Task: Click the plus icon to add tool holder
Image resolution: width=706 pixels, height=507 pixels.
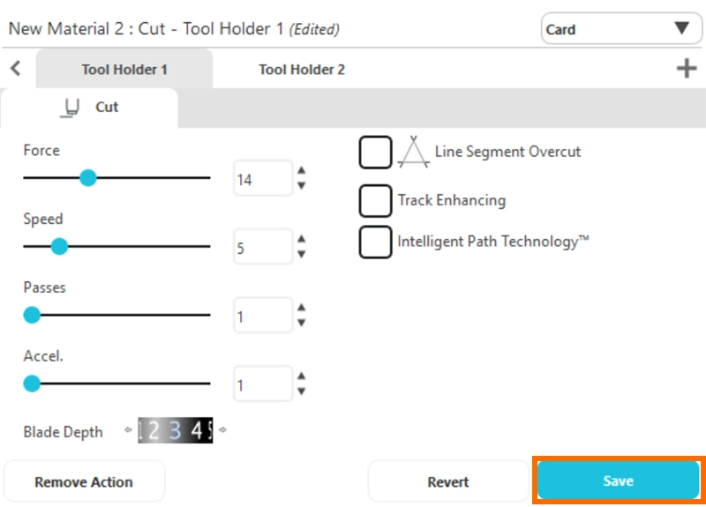Action: coord(686,69)
